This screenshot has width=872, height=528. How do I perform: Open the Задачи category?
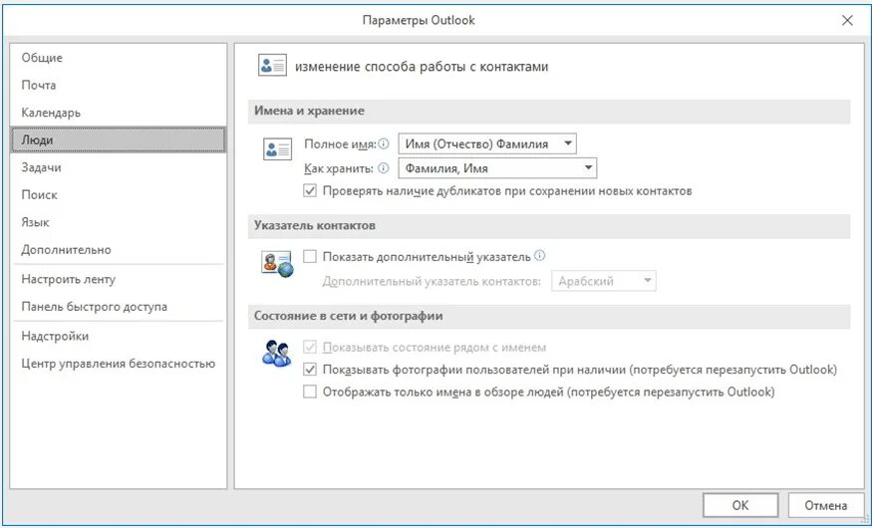(x=119, y=167)
